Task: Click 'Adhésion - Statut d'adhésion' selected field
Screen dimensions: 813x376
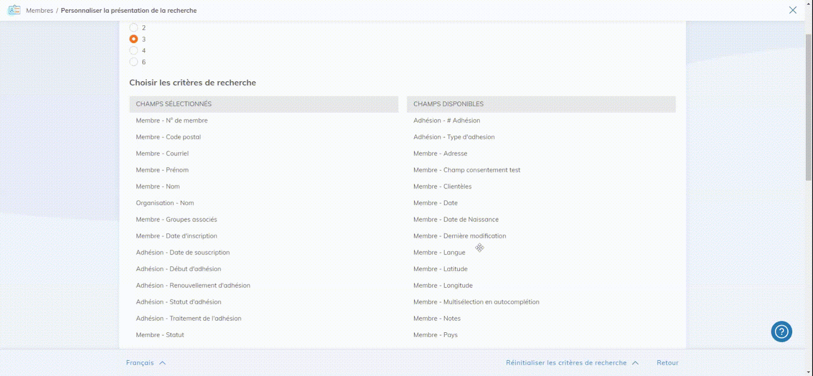Action: pos(178,302)
